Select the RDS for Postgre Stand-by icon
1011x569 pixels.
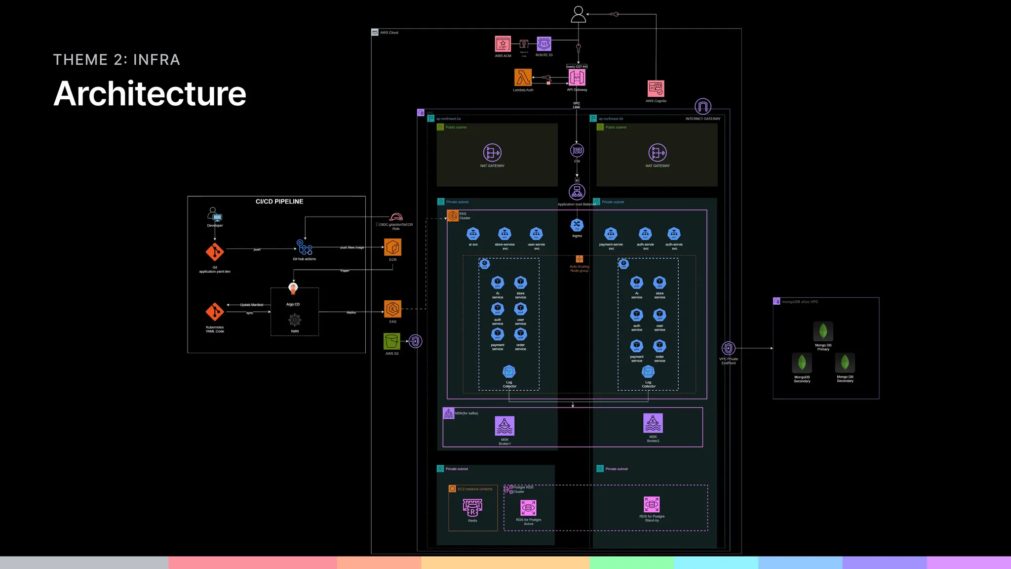pyautogui.click(x=652, y=504)
